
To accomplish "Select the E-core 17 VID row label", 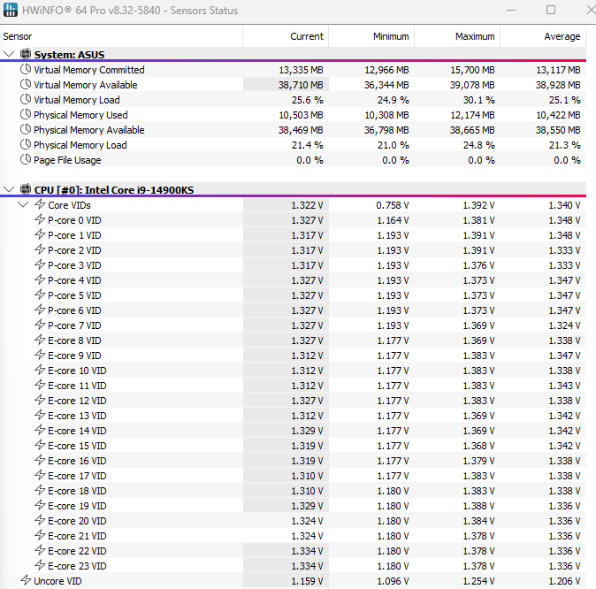I will click(x=77, y=476).
